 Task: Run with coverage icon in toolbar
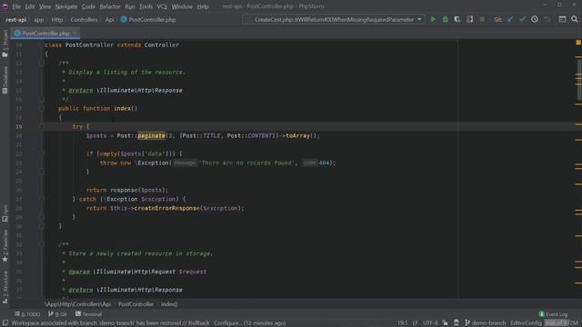457,19
